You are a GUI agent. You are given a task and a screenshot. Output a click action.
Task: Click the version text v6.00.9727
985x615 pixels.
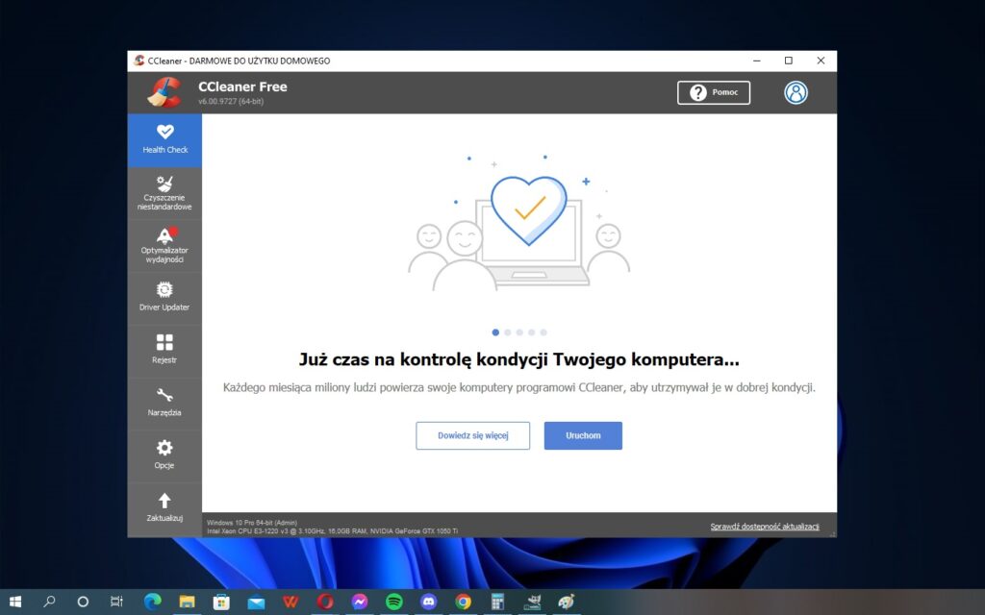231,101
